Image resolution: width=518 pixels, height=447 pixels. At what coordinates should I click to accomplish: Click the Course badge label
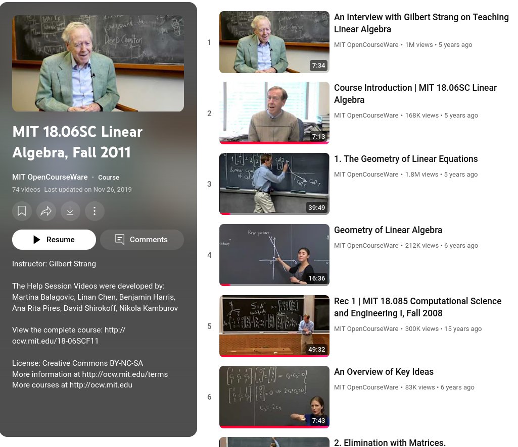pos(109,177)
